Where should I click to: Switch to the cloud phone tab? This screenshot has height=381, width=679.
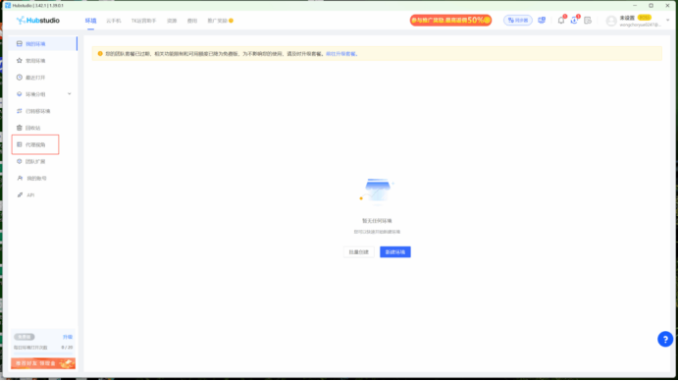(x=114, y=21)
